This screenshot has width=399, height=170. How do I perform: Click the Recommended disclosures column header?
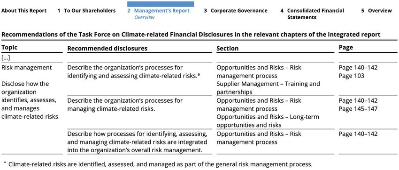(107, 49)
